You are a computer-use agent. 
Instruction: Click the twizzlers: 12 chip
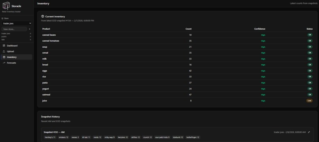click(123, 137)
